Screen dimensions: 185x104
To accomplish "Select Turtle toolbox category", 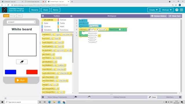I will 62,23.
